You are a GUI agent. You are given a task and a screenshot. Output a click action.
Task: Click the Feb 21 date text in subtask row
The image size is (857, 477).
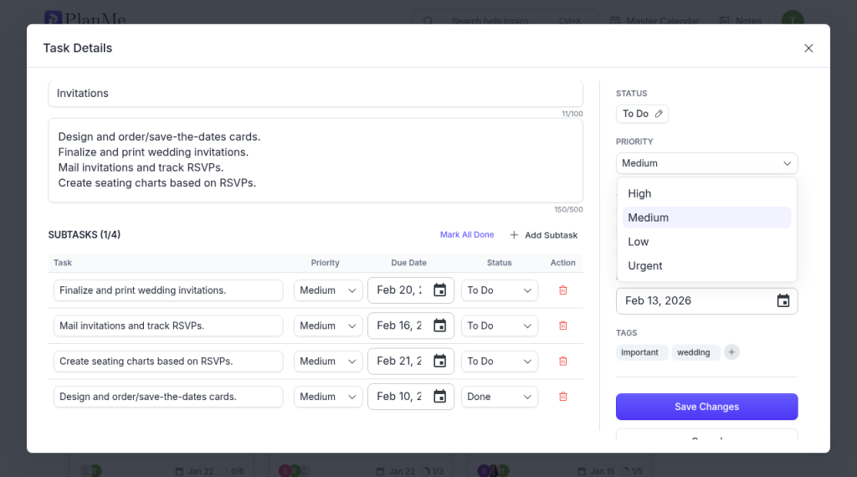click(399, 362)
